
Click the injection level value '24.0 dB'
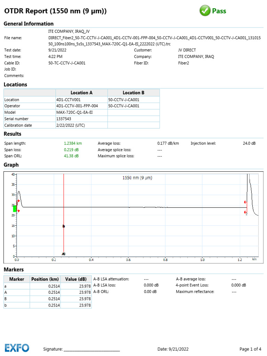[249, 143]
